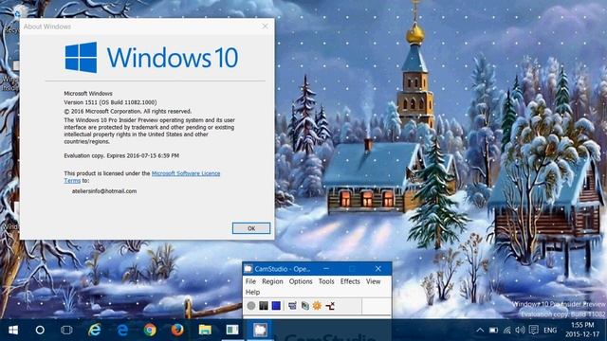Click the Cortana search circle on taskbar
Viewport: 607px width, 341px height.
coord(40,331)
